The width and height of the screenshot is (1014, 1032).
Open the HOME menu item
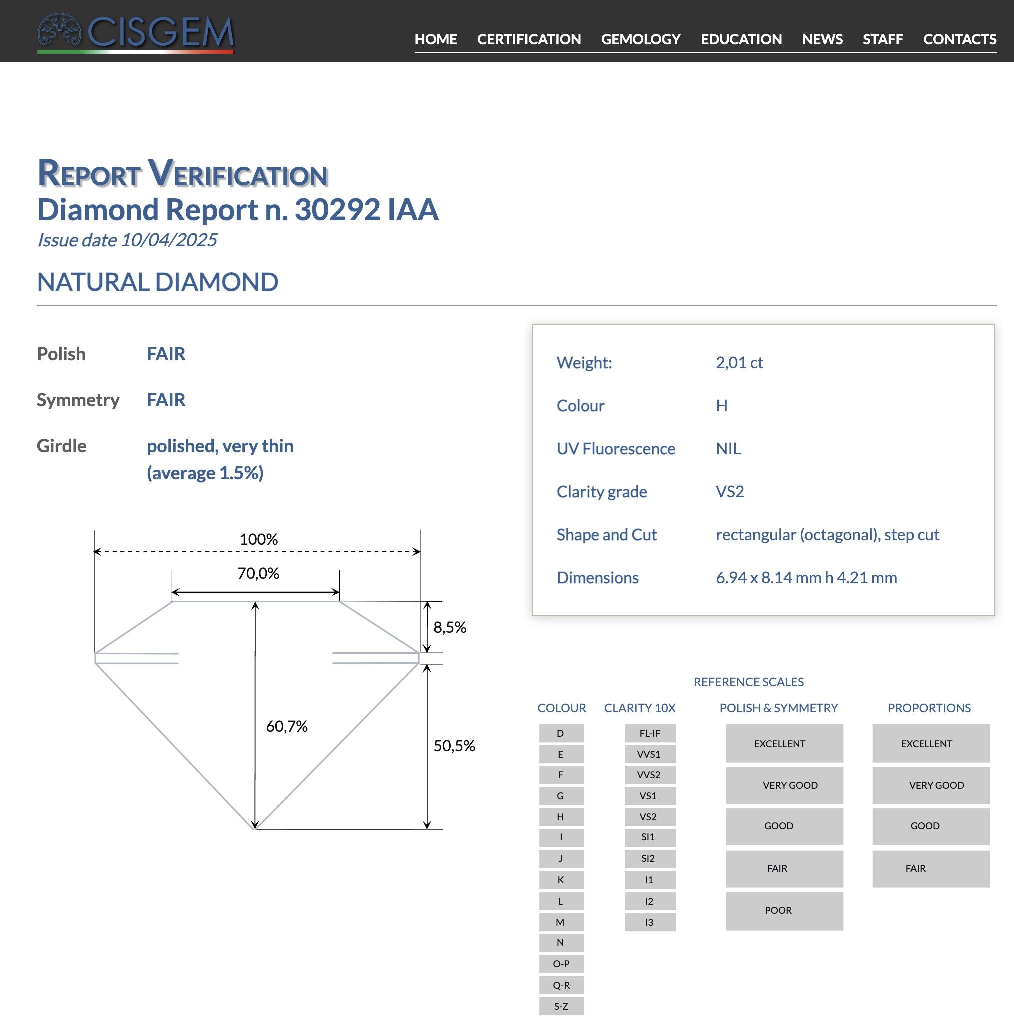coord(435,39)
